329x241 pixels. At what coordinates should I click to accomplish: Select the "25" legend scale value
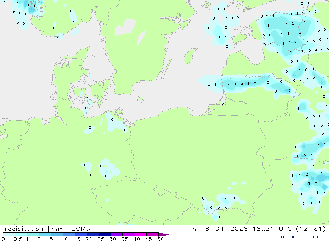[x=101, y=239]
